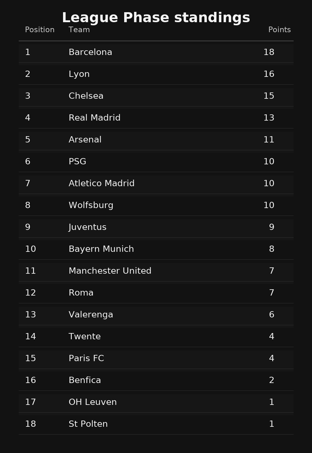Open the Lyon team entry

point(79,74)
